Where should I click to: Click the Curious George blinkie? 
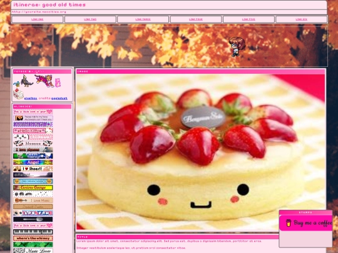tap(33, 187)
